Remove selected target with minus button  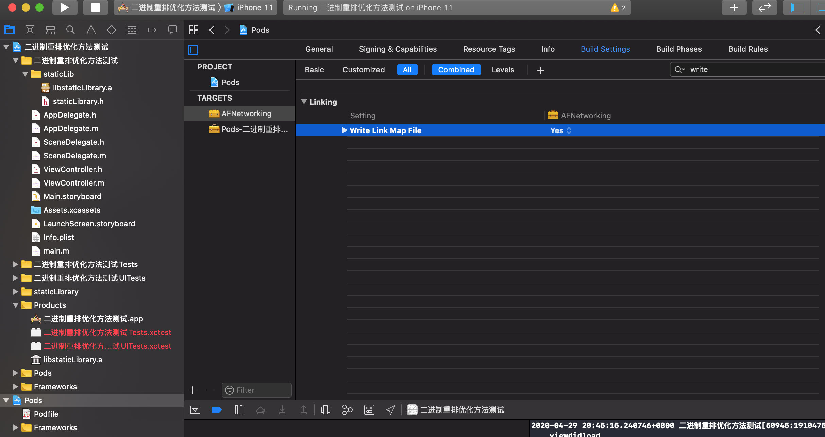coord(210,390)
